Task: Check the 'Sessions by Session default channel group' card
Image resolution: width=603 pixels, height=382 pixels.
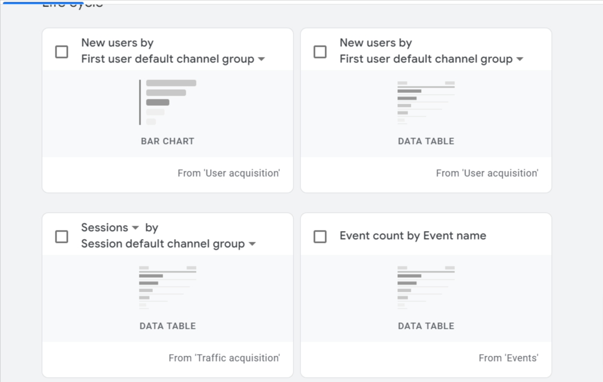Action: point(61,236)
